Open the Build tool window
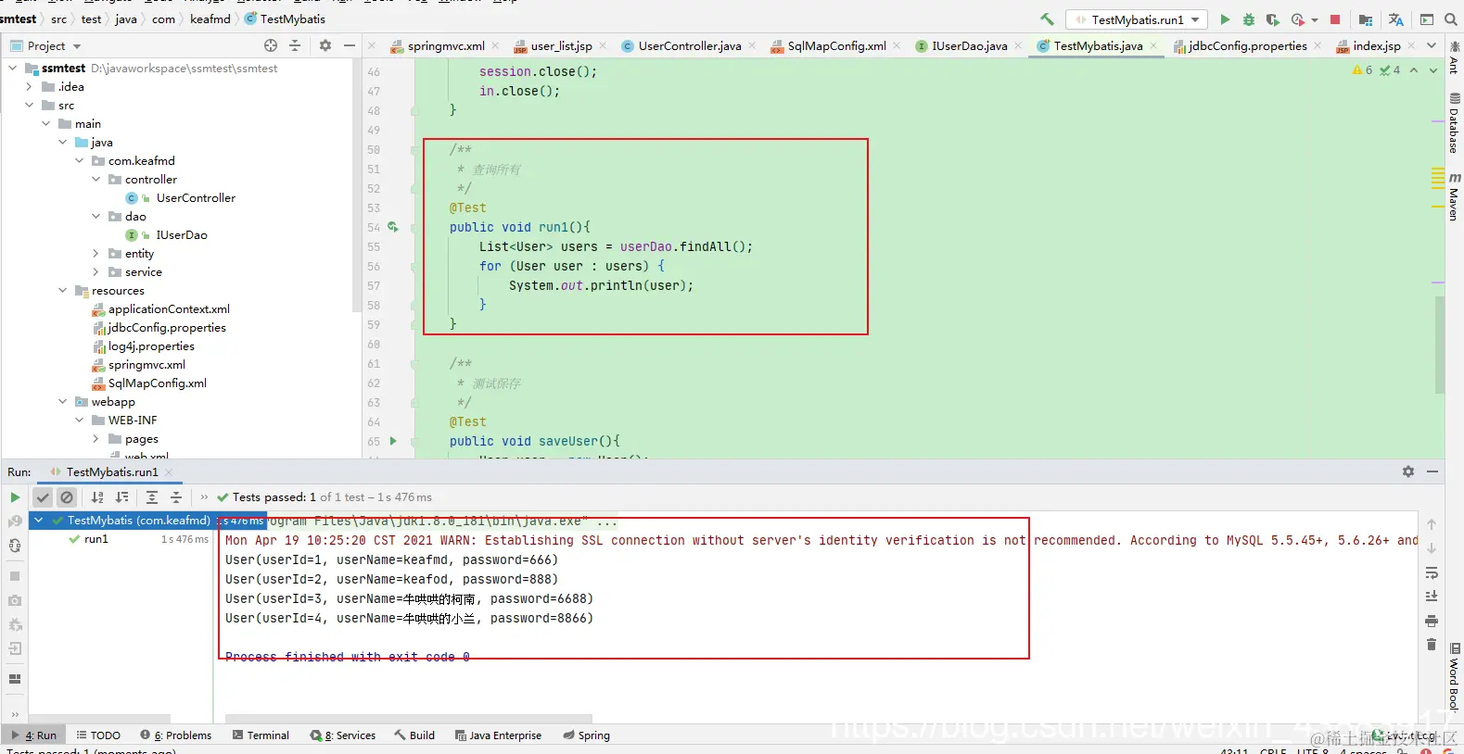This screenshot has width=1464, height=754. point(414,735)
